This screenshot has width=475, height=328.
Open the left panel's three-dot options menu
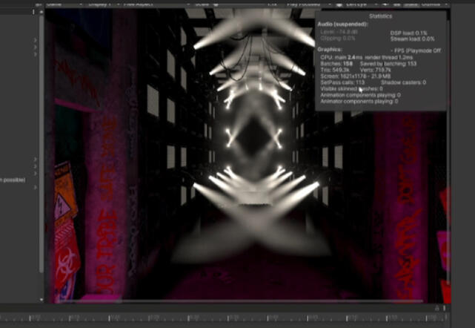[33, 12]
